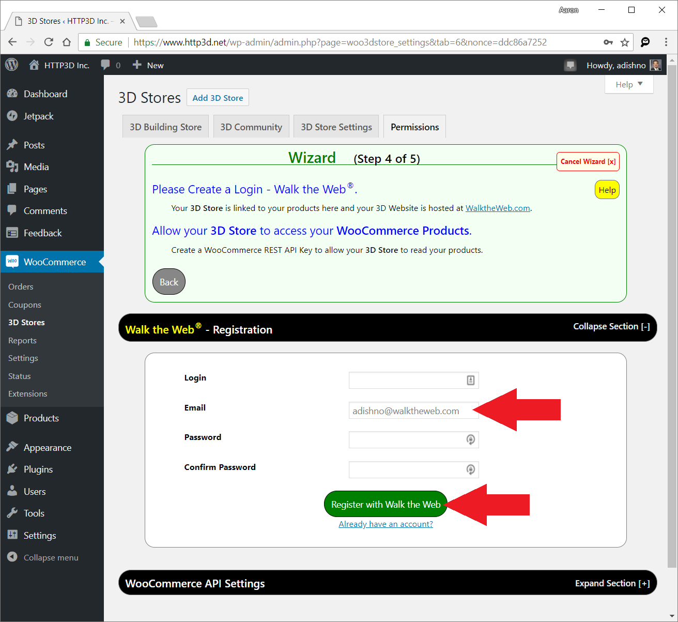This screenshot has height=622, width=678.
Task: Click the saved passwords key icon
Action: tap(608, 42)
